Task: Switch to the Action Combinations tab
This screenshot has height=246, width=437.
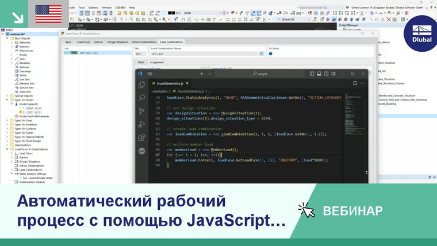Action: click(x=144, y=42)
